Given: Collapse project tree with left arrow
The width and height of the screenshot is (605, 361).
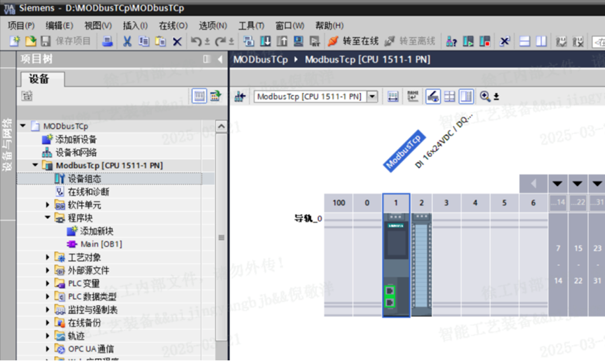Looking at the screenshot, I should [x=220, y=59].
